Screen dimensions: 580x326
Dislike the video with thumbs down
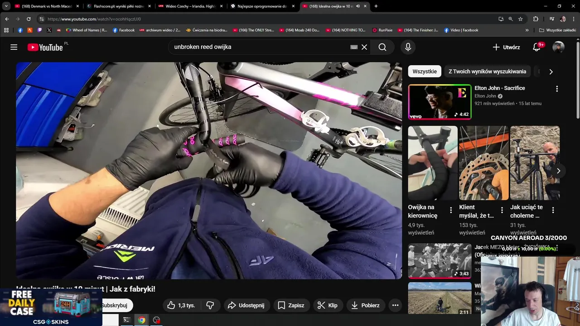point(210,305)
